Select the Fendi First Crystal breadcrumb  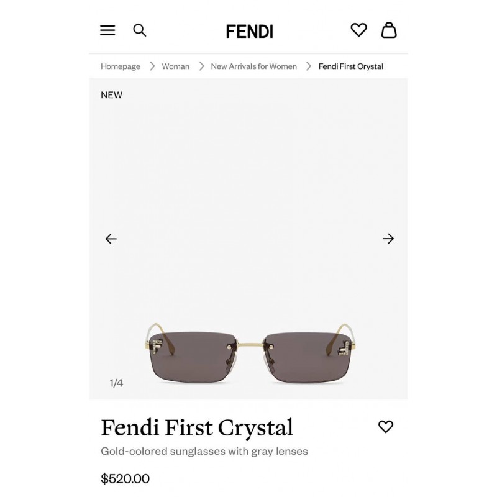(351, 66)
